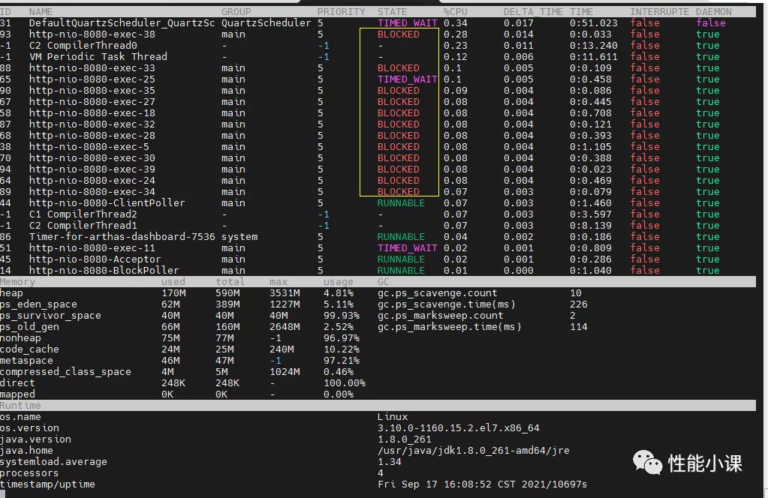Click the Memory section header

(18, 281)
